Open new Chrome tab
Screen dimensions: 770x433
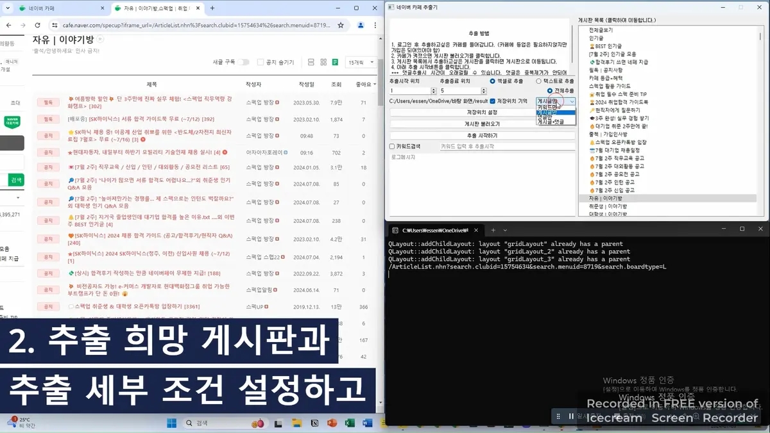point(212,8)
